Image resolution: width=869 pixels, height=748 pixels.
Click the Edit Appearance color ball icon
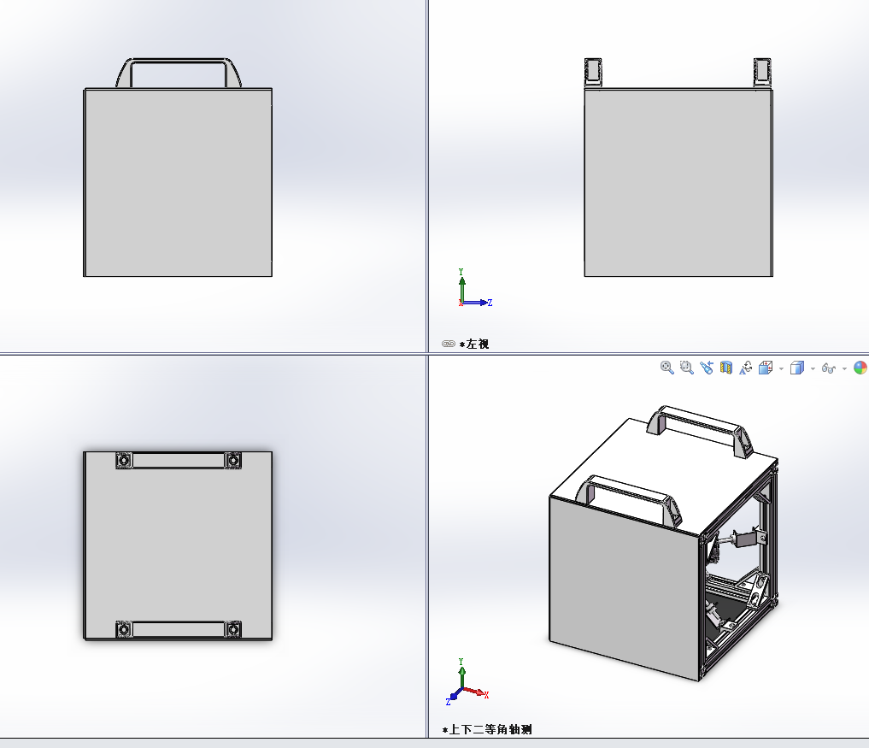(860, 368)
